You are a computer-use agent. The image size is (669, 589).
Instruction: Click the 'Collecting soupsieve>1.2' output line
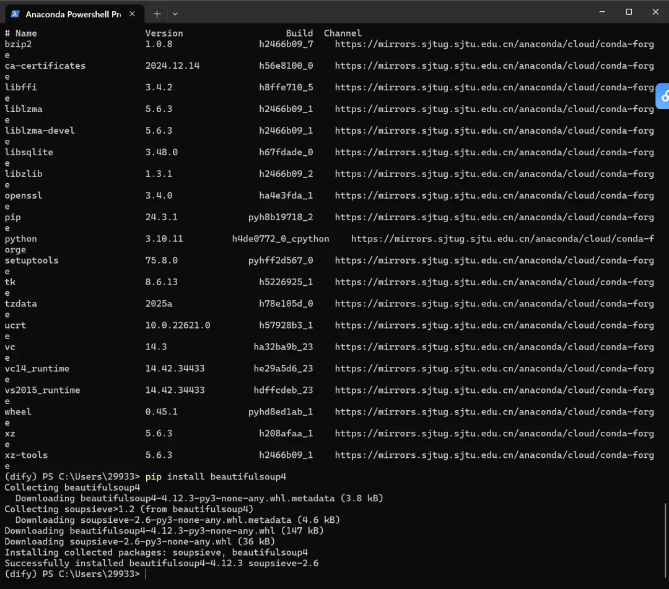(x=129, y=509)
